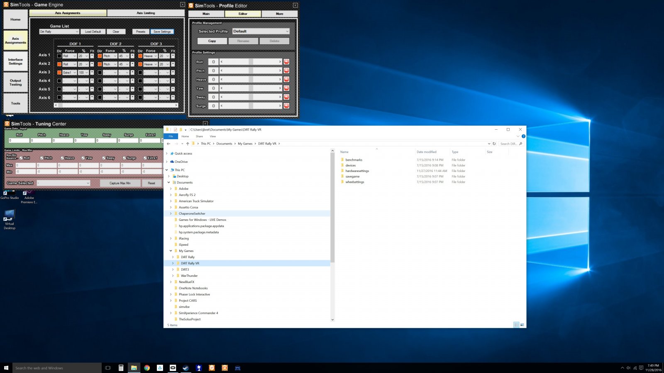Click the Capture Max Min button
Image resolution: width=664 pixels, height=373 pixels.
click(120, 183)
